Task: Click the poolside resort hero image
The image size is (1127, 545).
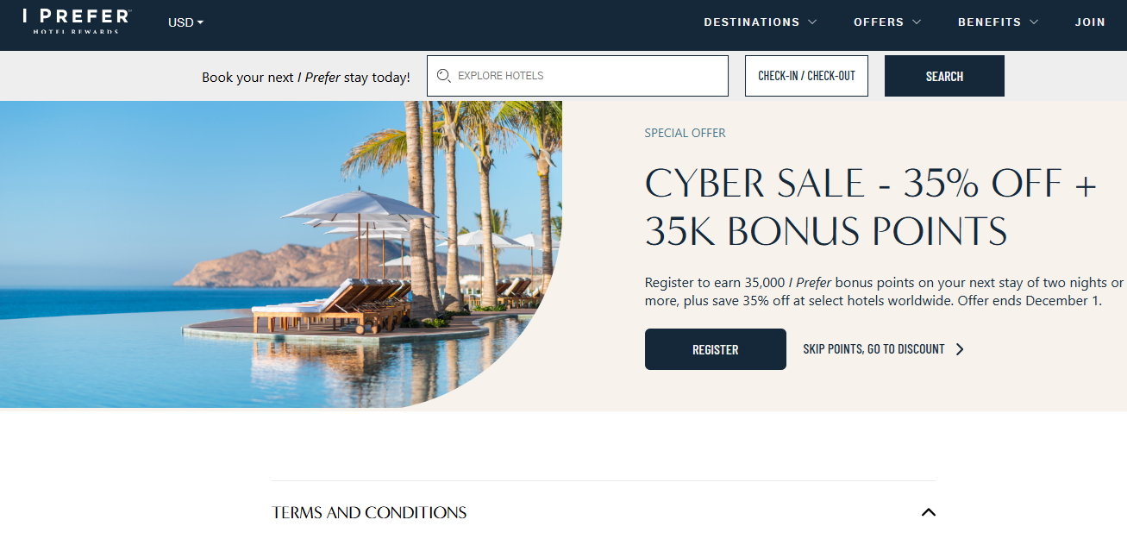Action: point(281,254)
